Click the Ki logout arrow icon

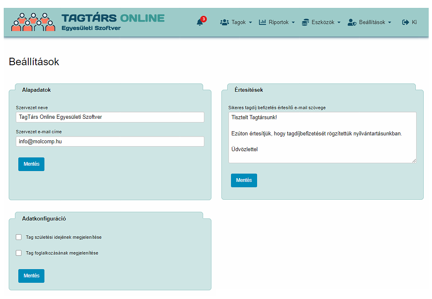(405, 22)
